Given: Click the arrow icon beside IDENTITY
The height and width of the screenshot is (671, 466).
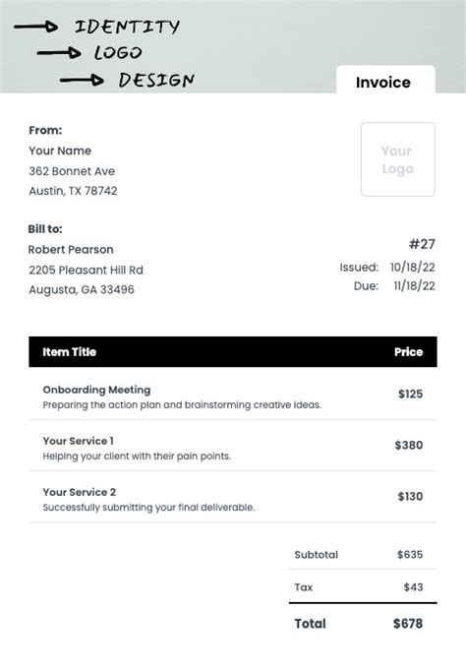Looking at the screenshot, I should [x=36, y=27].
